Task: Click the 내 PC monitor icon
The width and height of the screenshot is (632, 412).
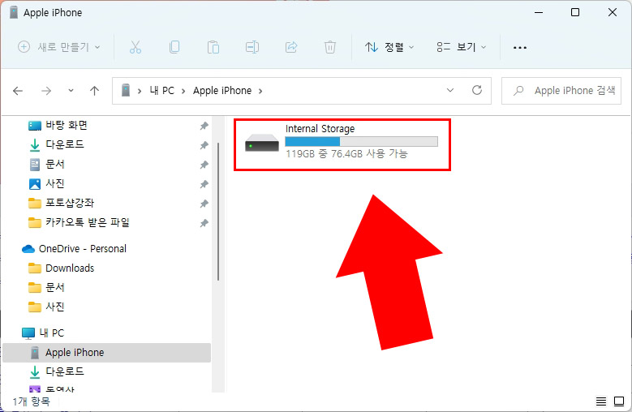Action: tap(28, 333)
